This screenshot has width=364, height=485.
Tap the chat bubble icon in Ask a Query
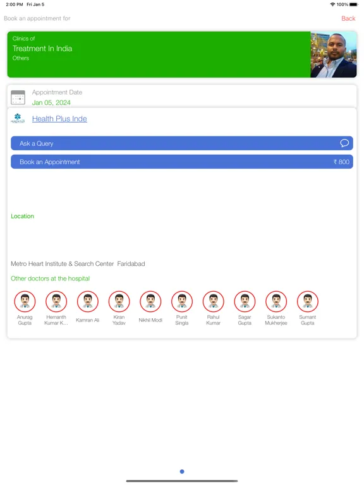pyautogui.click(x=344, y=143)
